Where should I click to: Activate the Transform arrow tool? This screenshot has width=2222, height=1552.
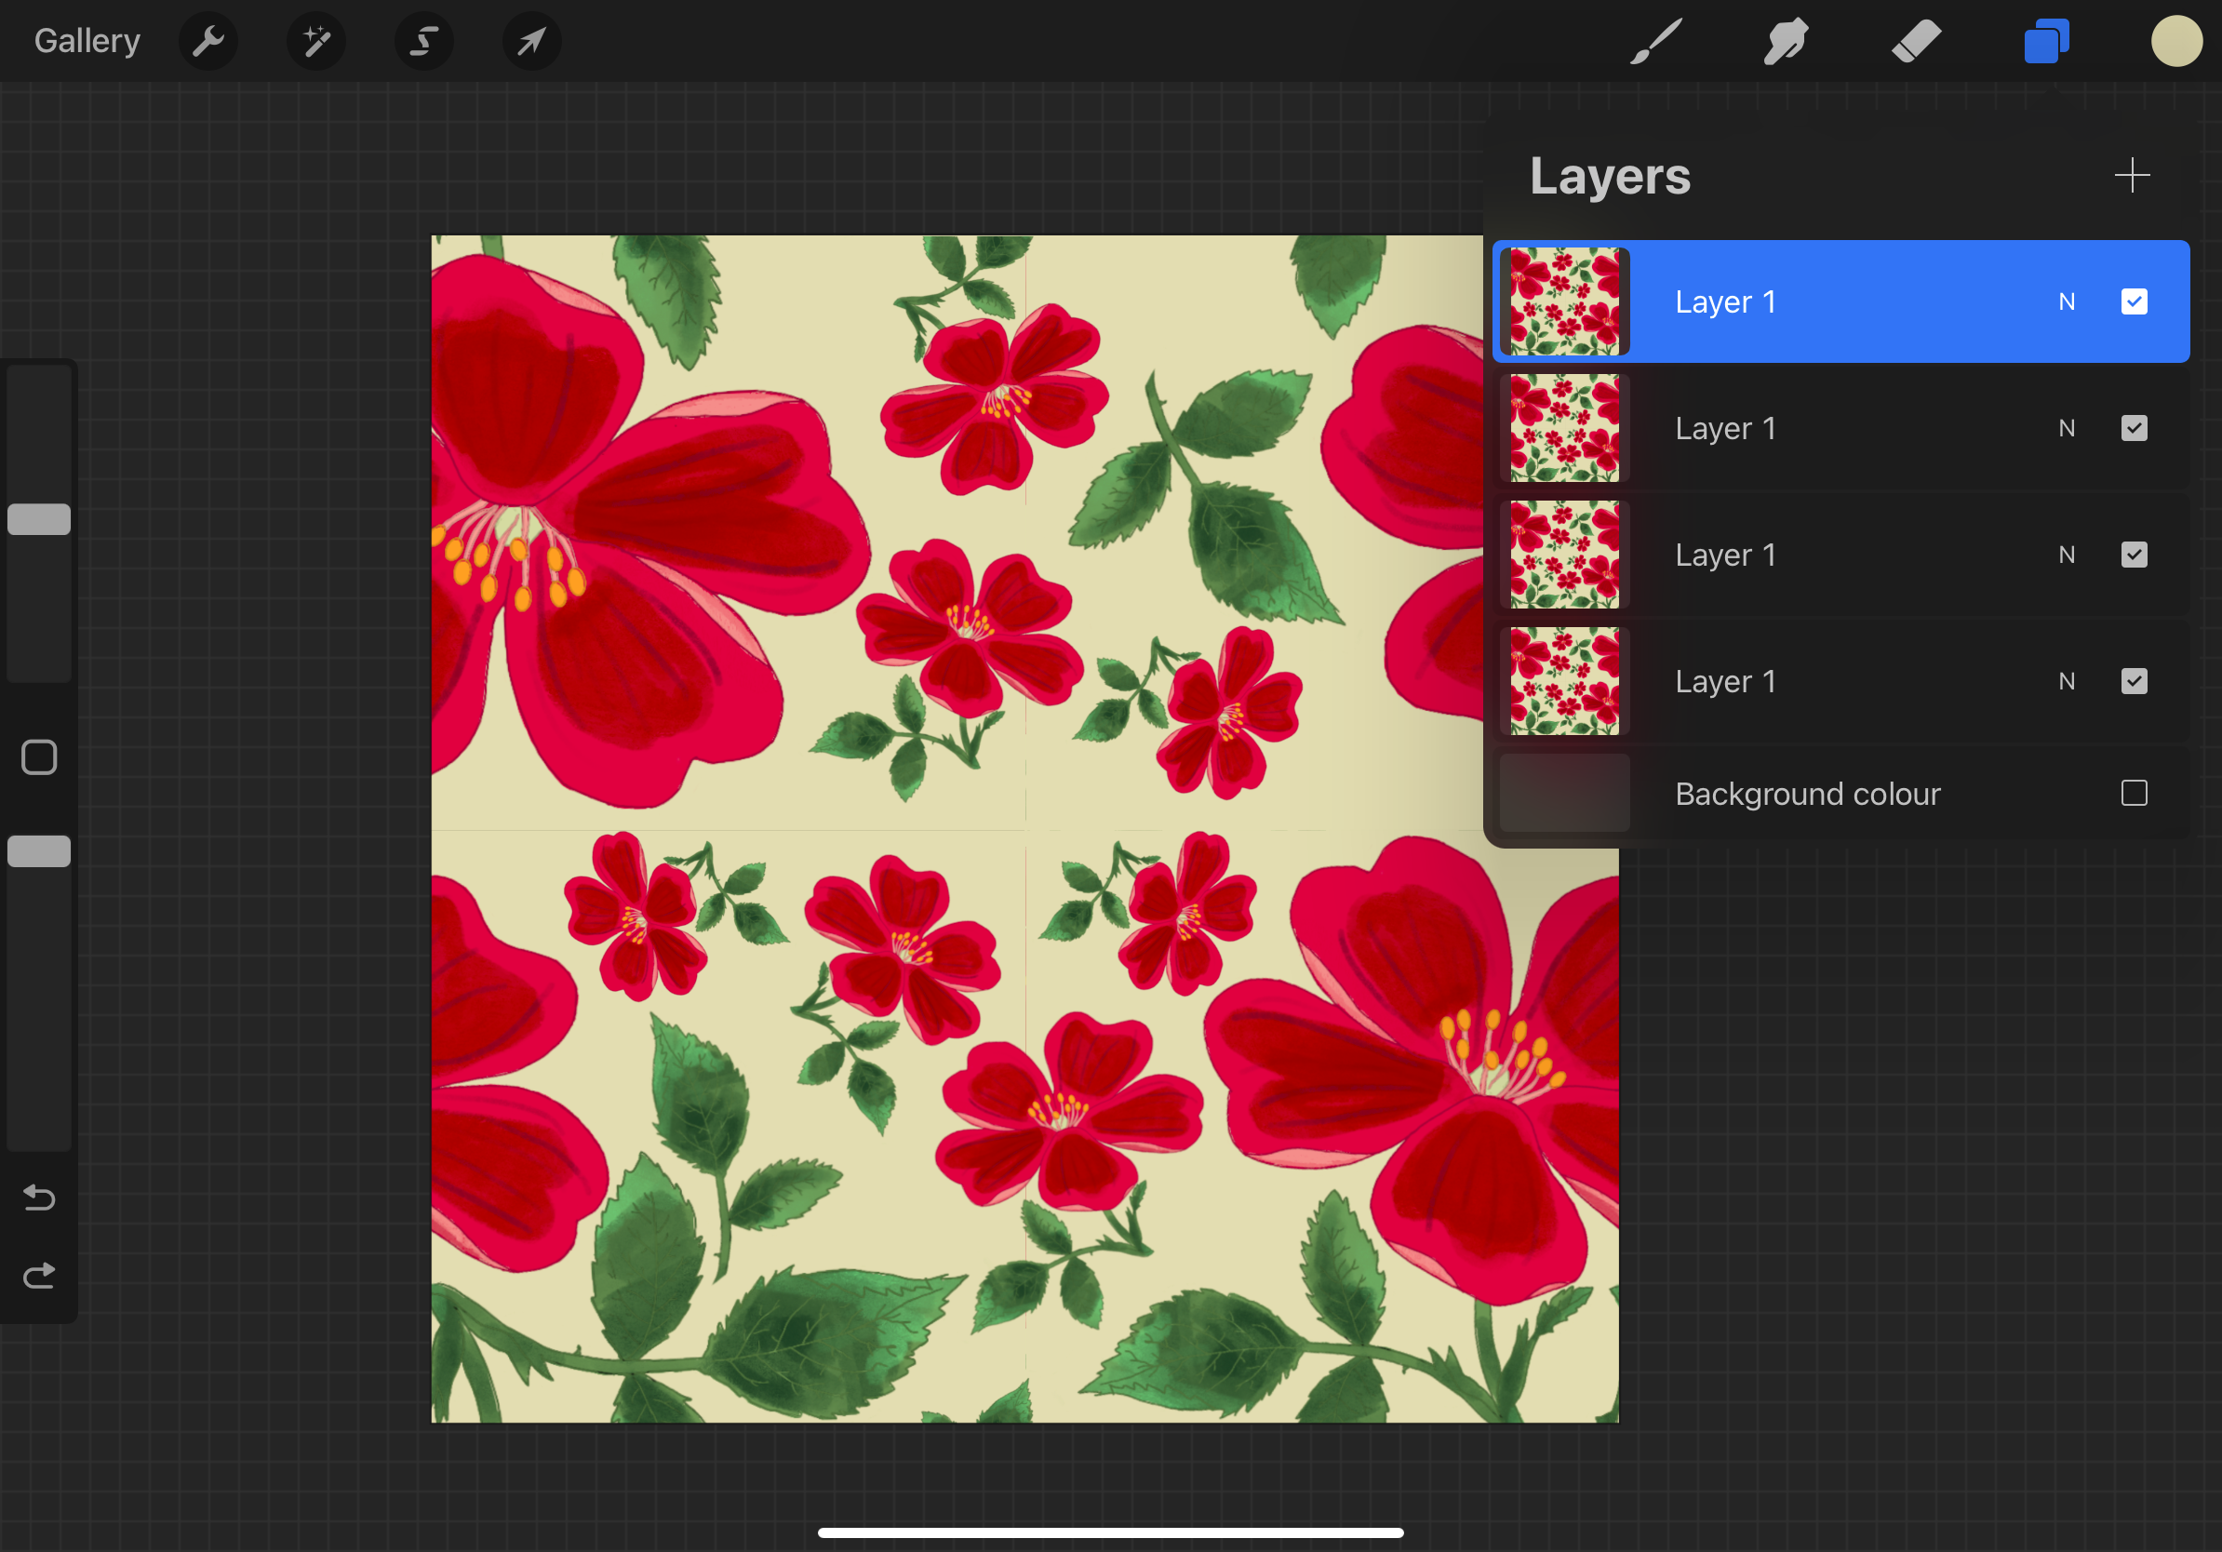(x=531, y=42)
